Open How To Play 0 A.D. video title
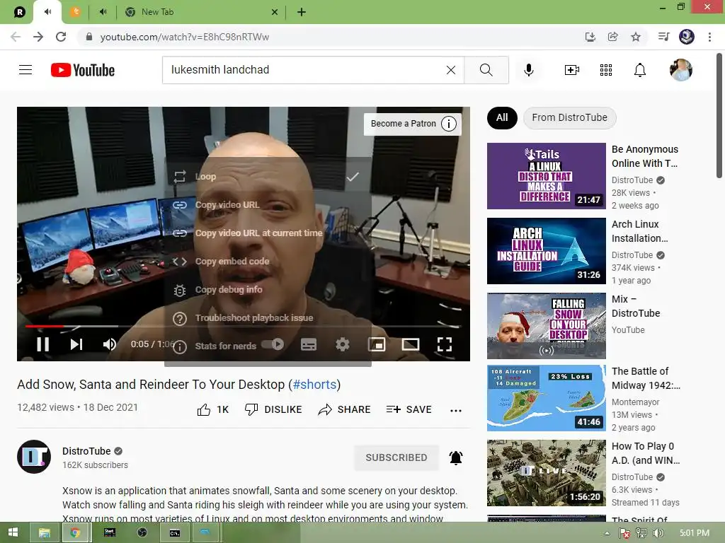The width and height of the screenshot is (725, 543). click(646, 453)
